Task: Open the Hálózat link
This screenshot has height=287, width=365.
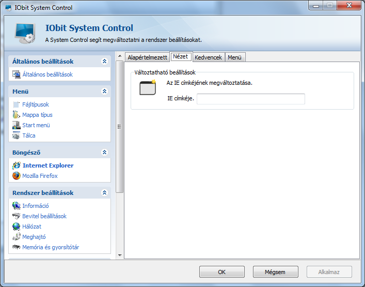Action: coord(31,226)
